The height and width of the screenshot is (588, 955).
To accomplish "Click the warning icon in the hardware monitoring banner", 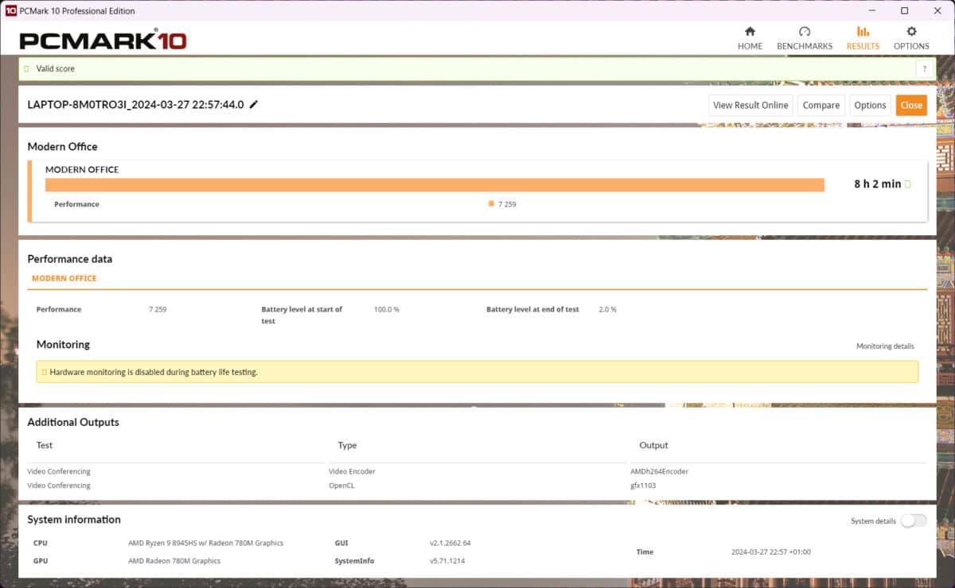I will tap(44, 372).
